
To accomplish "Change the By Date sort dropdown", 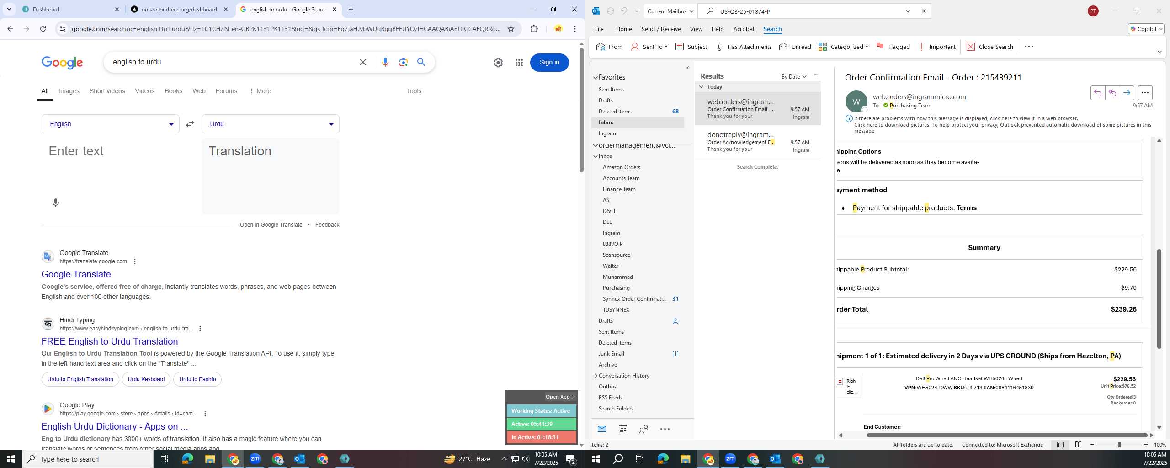I will tap(794, 76).
